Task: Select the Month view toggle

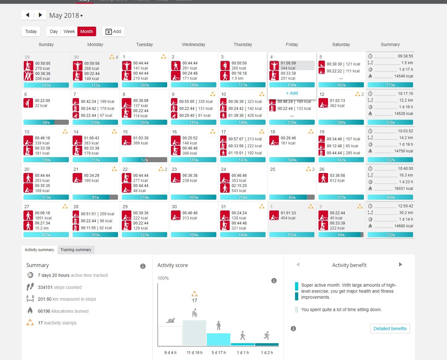Action: pyautogui.click(x=87, y=31)
